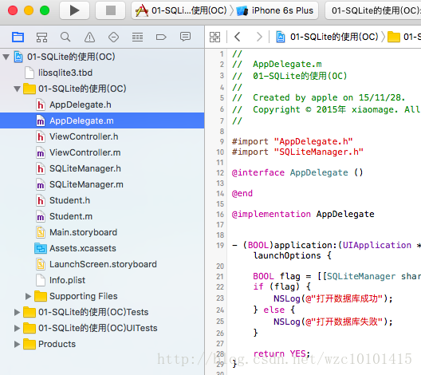Select the scheme 01-SQLi...使用(OC)

click(x=181, y=10)
